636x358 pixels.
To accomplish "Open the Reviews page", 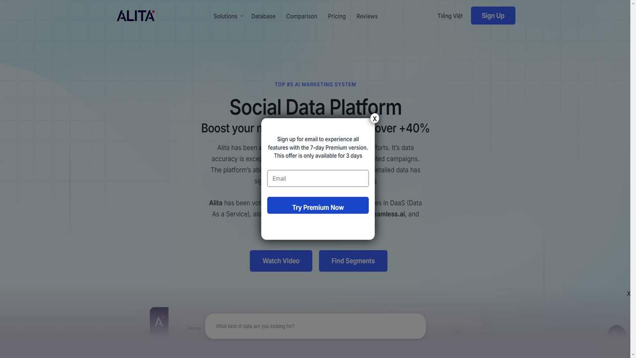I will [x=367, y=16].
